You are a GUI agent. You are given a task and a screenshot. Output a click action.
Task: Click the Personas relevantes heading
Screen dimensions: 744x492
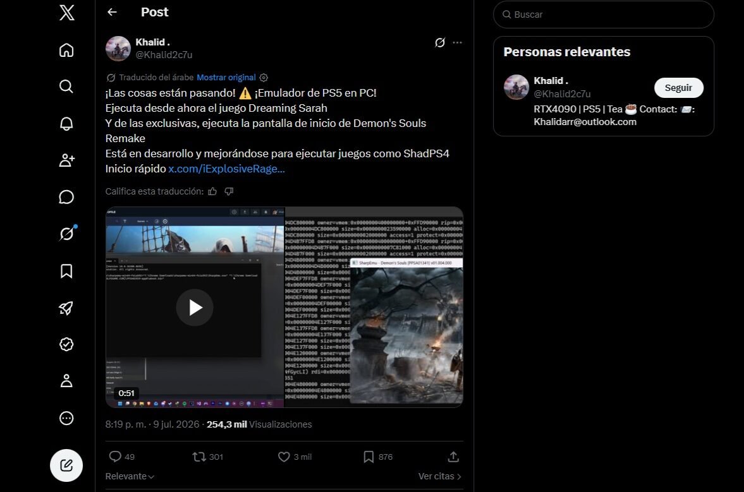click(567, 52)
